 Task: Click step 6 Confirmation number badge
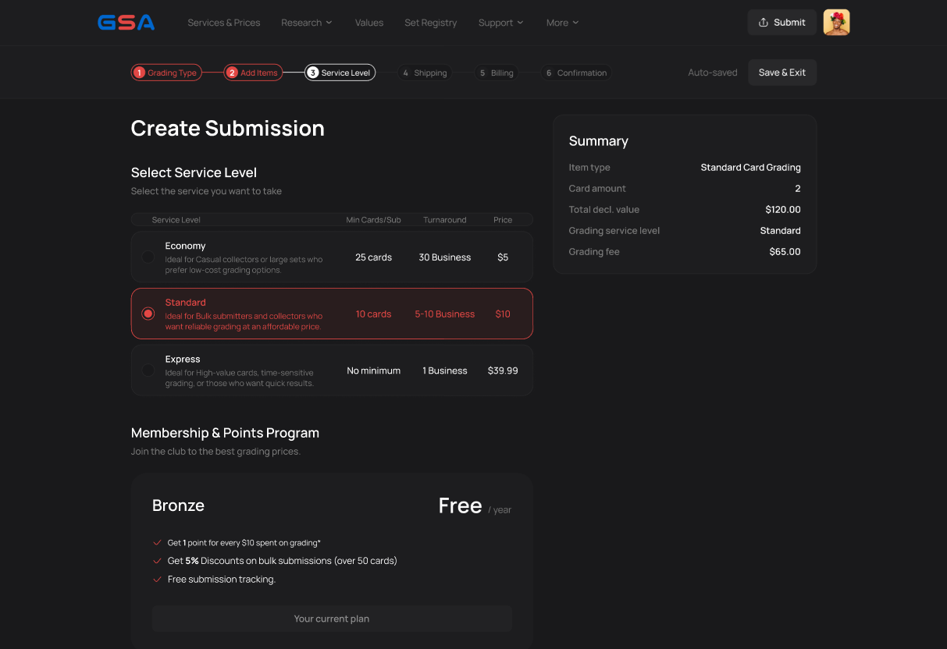click(549, 73)
